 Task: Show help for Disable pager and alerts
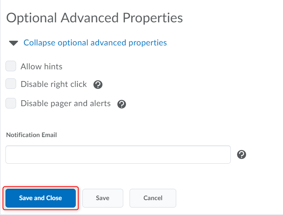point(122,104)
